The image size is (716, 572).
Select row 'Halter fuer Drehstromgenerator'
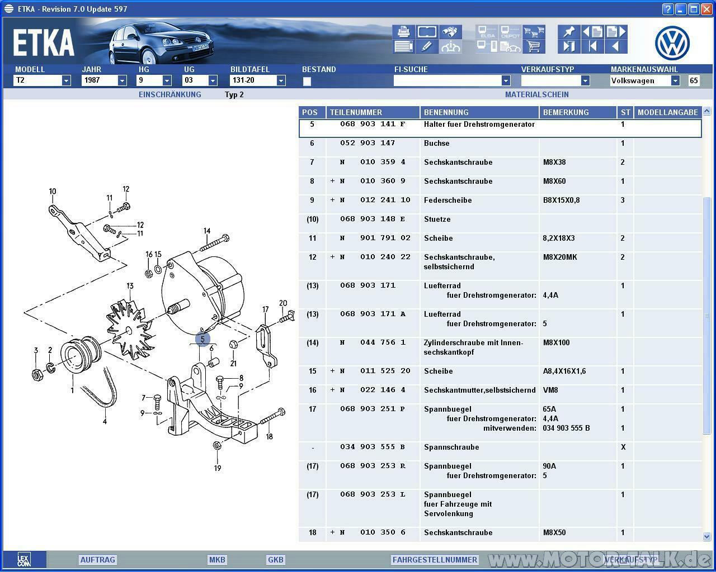pyautogui.click(x=500, y=128)
